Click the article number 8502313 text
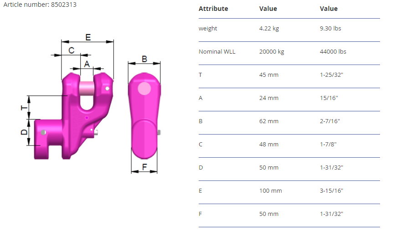This screenshot has width=401, height=235. 40,5
